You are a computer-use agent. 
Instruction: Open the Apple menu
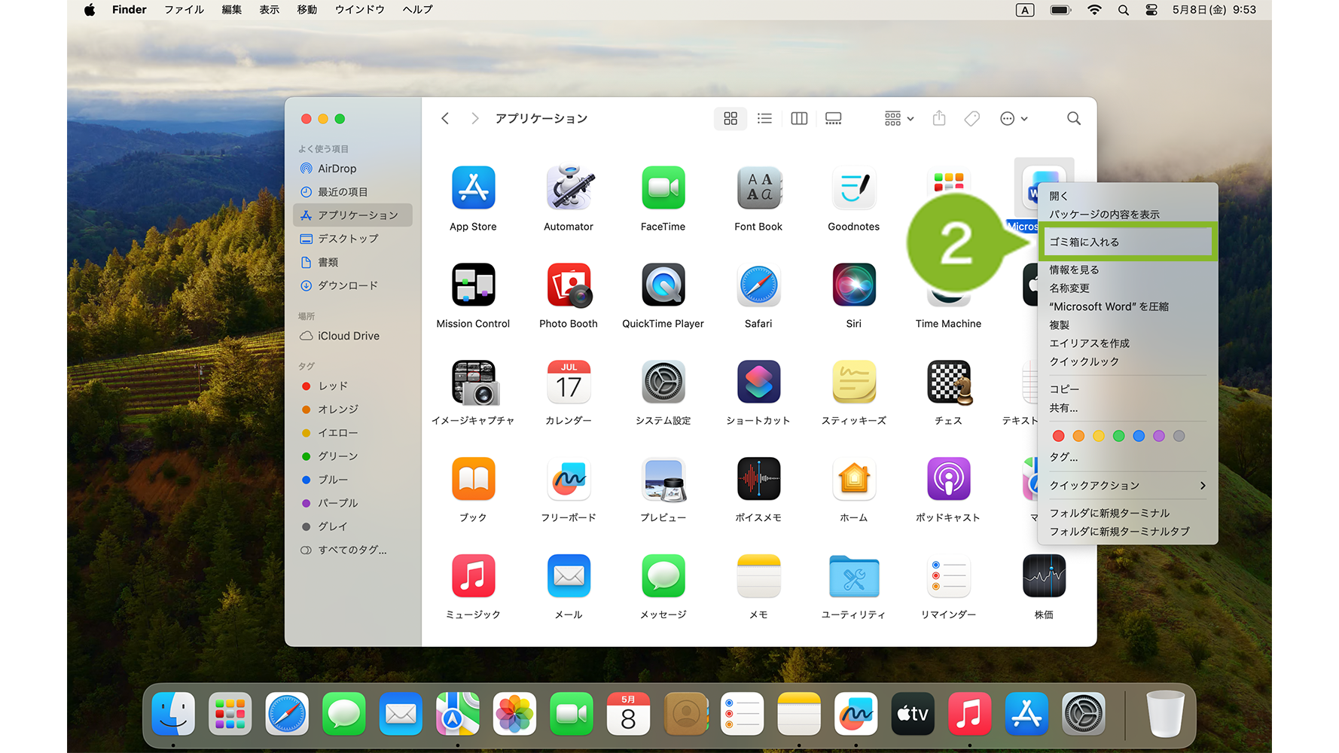90,10
